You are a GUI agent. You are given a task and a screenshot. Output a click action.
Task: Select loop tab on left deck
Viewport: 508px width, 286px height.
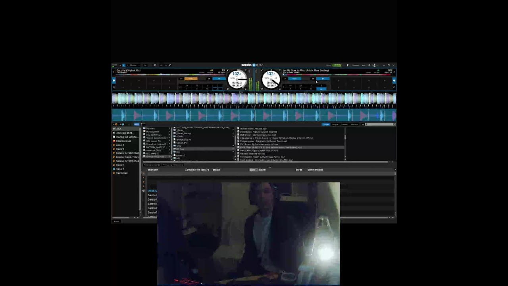[x=114, y=87]
